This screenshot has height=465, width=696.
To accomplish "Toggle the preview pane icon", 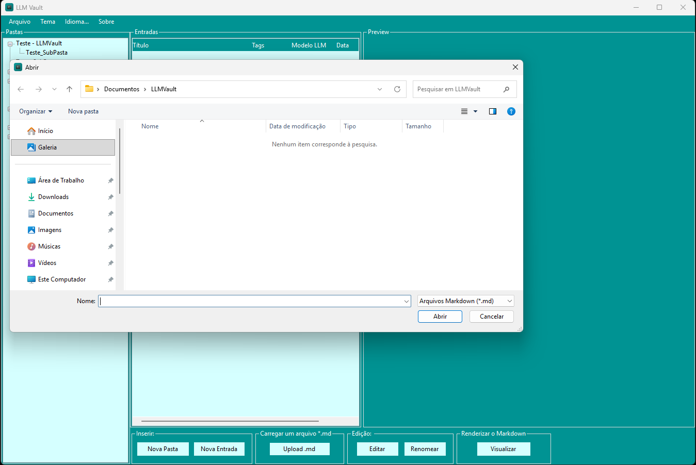I will pos(493,111).
